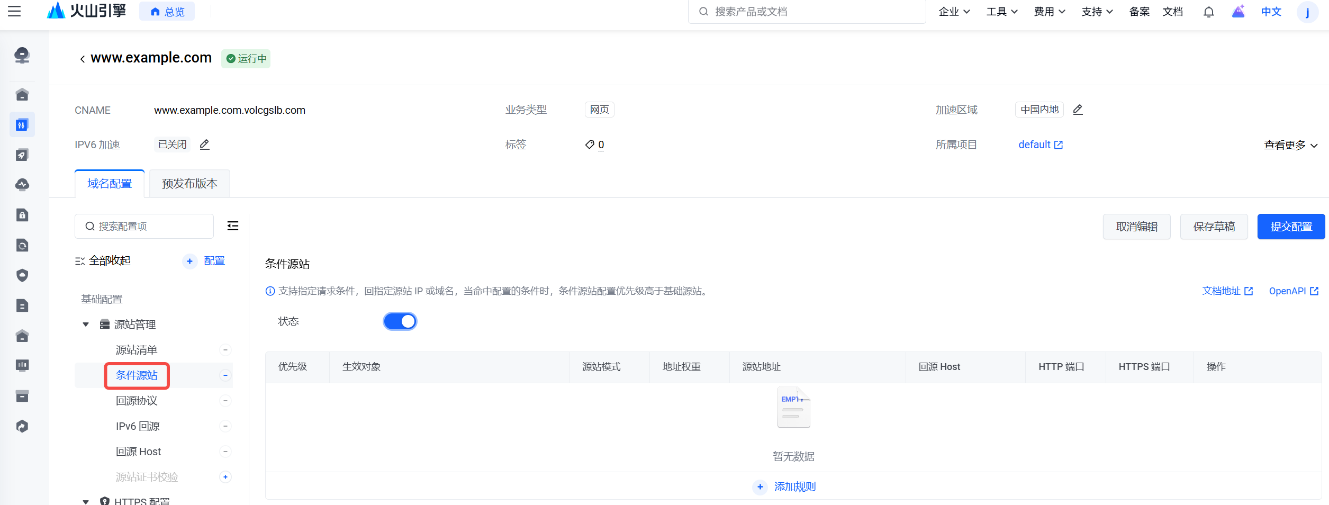Viewport: 1329px width, 505px height.
Task: Select 回源协议 in the config list
Action: point(137,401)
